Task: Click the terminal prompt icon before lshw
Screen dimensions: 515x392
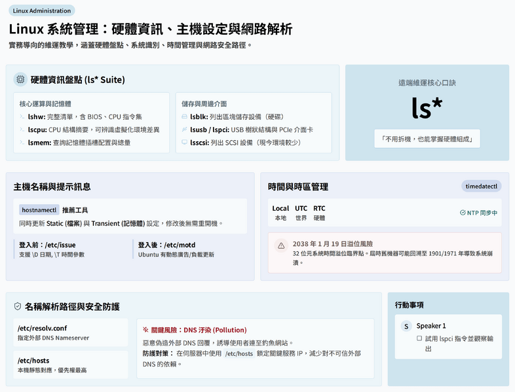Action: (x=22, y=116)
